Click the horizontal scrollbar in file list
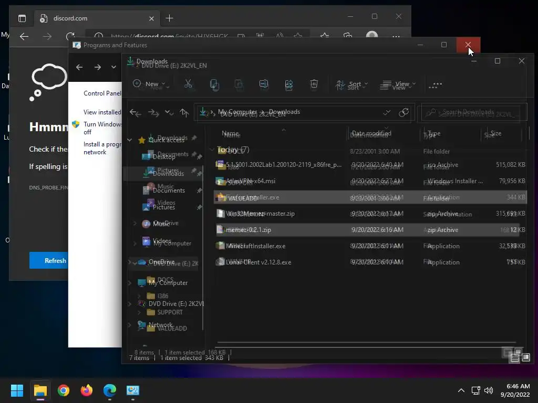 pos(366,342)
